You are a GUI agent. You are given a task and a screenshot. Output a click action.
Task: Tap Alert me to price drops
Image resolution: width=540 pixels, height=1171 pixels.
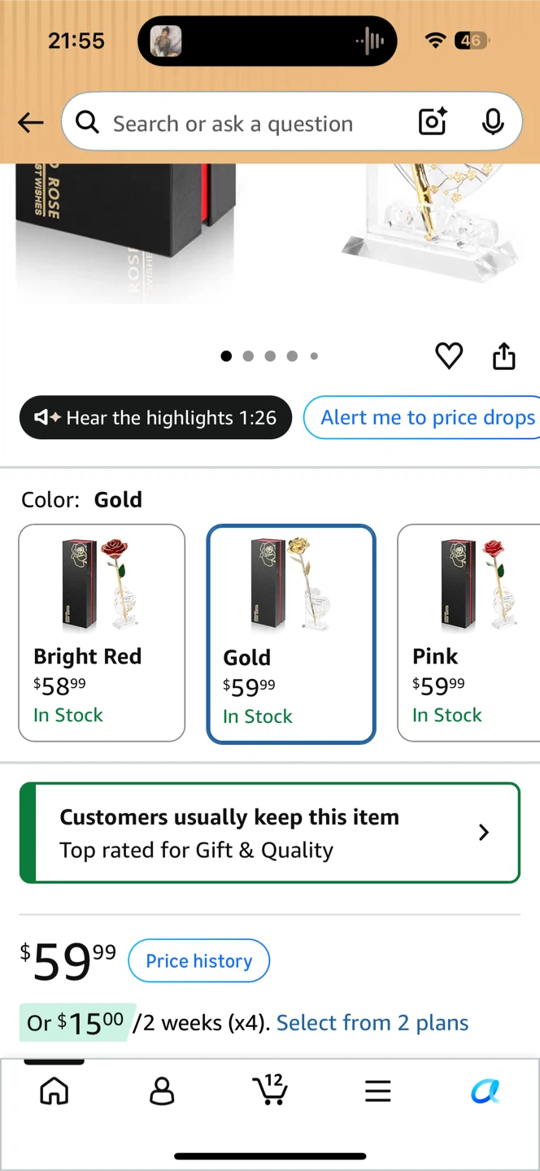coord(423,417)
